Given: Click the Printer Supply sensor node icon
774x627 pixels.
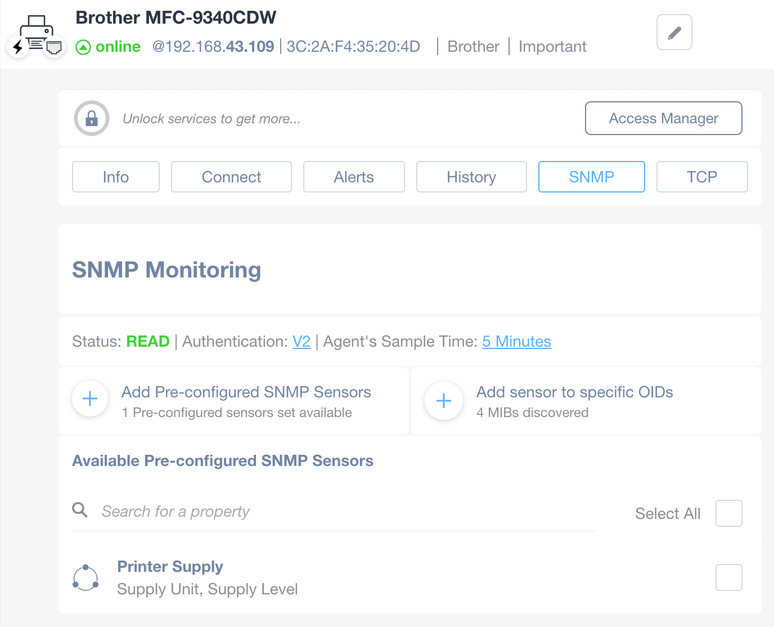Looking at the screenshot, I should coord(85,577).
